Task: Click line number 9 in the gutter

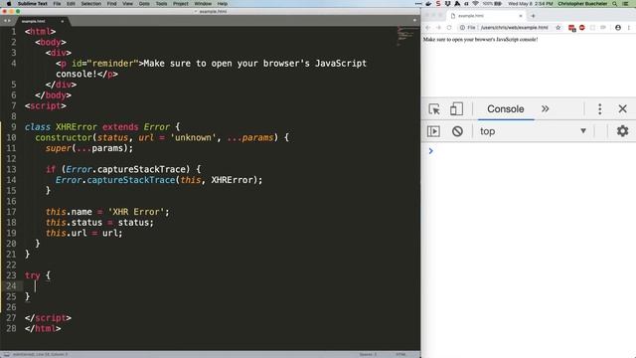Action: (13, 127)
